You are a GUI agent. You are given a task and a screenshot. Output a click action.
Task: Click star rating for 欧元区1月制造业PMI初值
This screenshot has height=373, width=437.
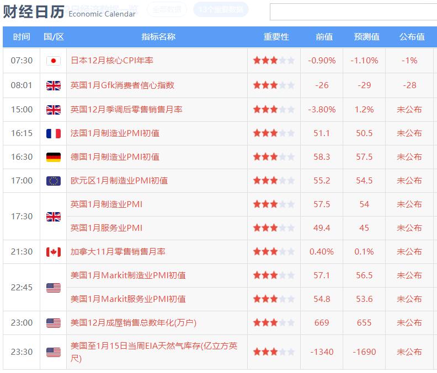[x=274, y=180]
